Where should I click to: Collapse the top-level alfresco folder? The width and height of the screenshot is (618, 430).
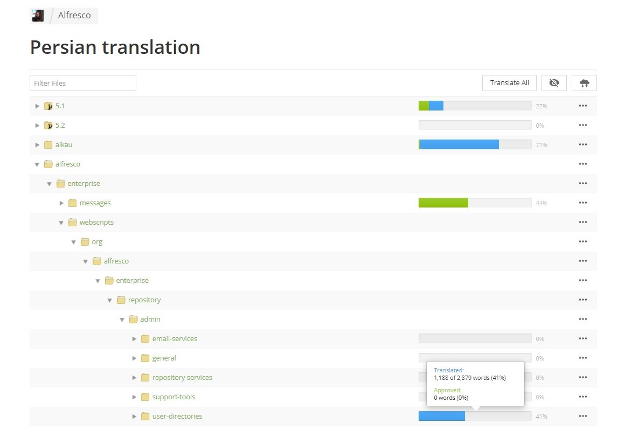tap(37, 164)
